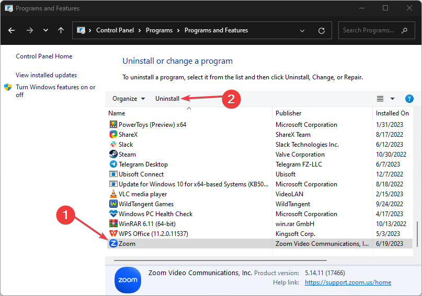Click Kingsoft Corp. publisher cell
The image size is (422, 296).
295,234
